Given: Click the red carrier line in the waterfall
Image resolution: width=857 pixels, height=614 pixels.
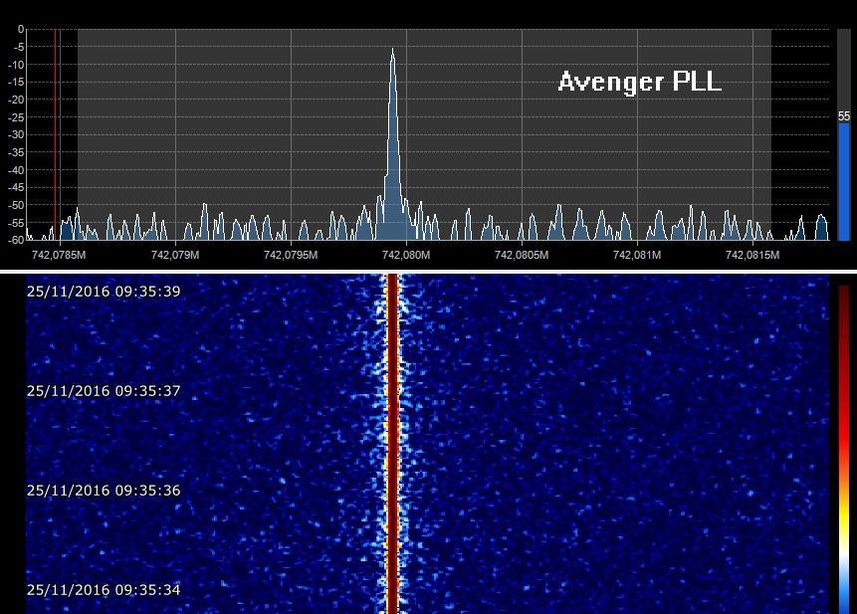Looking at the screenshot, I should coord(392,444).
